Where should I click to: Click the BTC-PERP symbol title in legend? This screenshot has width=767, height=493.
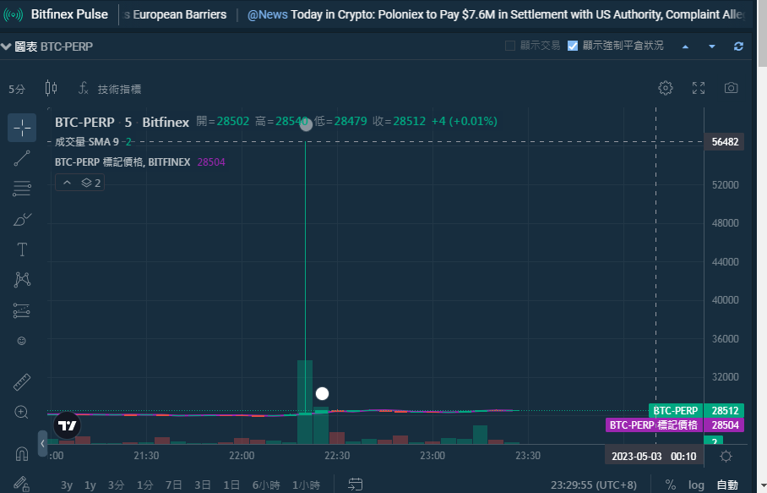tap(84, 122)
